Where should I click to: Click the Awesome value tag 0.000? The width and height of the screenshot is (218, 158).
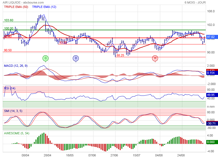(x=212, y=142)
